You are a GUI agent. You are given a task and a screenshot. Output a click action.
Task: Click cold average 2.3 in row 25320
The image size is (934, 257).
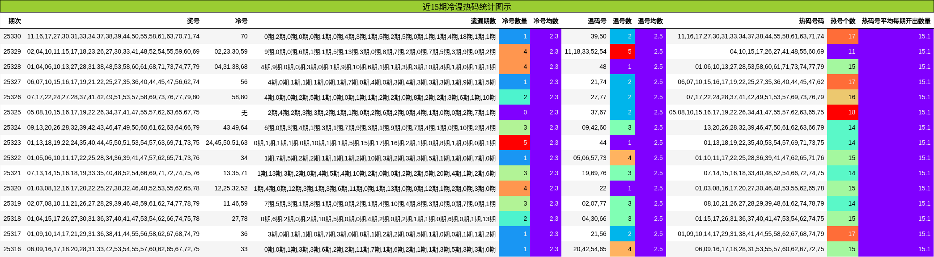point(546,188)
